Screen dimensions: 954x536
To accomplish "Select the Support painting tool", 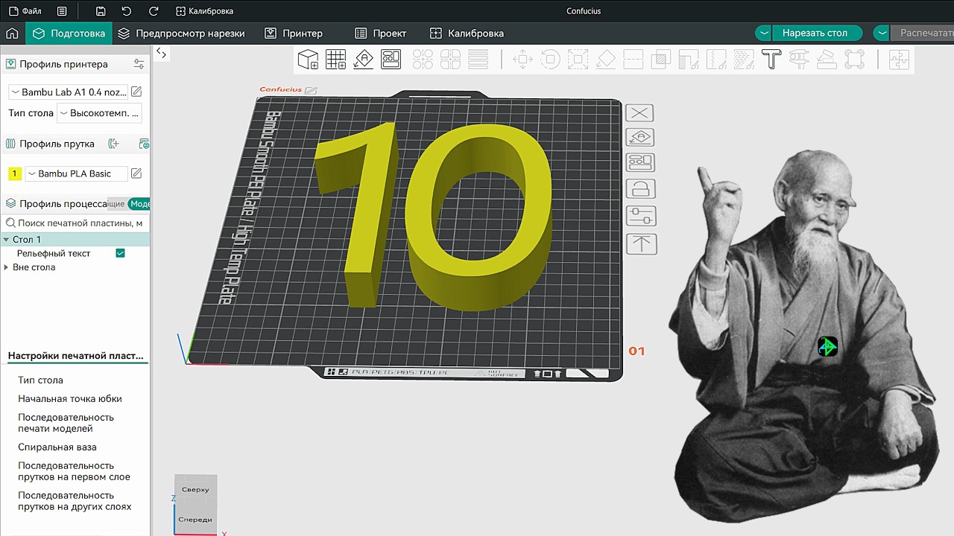I will click(x=688, y=60).
